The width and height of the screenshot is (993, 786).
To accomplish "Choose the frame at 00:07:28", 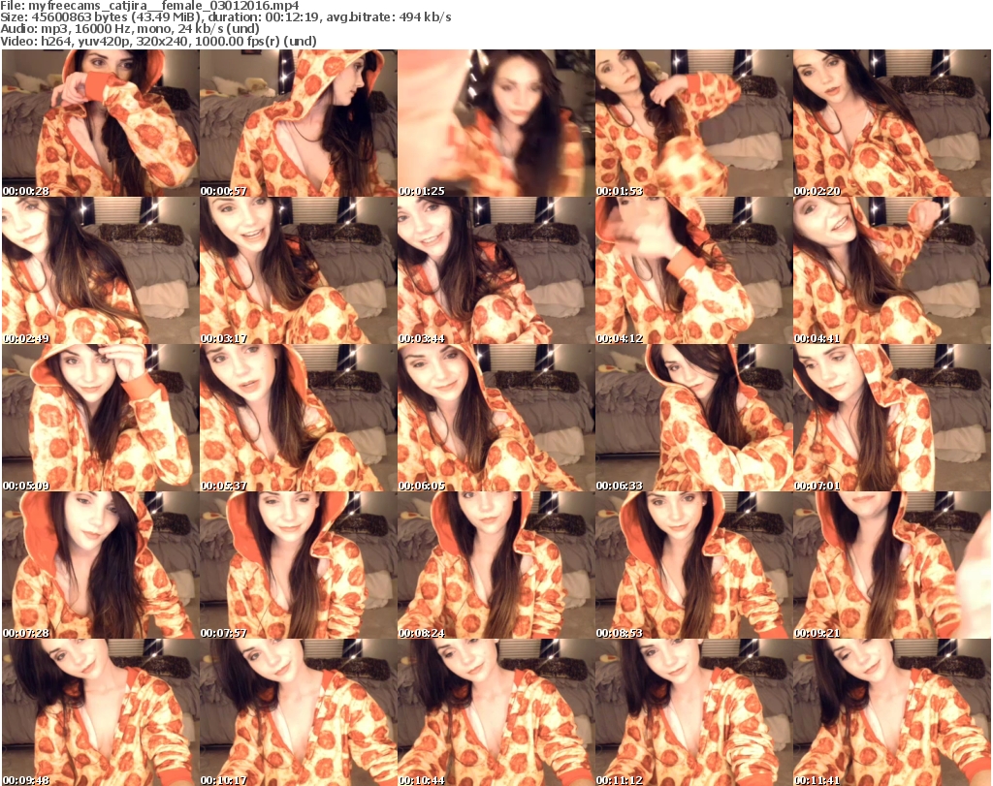I will click(x=101, y=565).
